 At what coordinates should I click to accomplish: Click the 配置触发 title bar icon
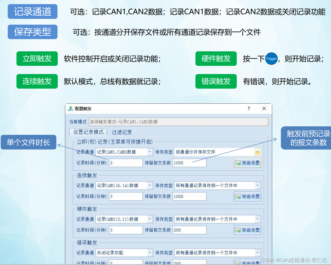(71, 108)
